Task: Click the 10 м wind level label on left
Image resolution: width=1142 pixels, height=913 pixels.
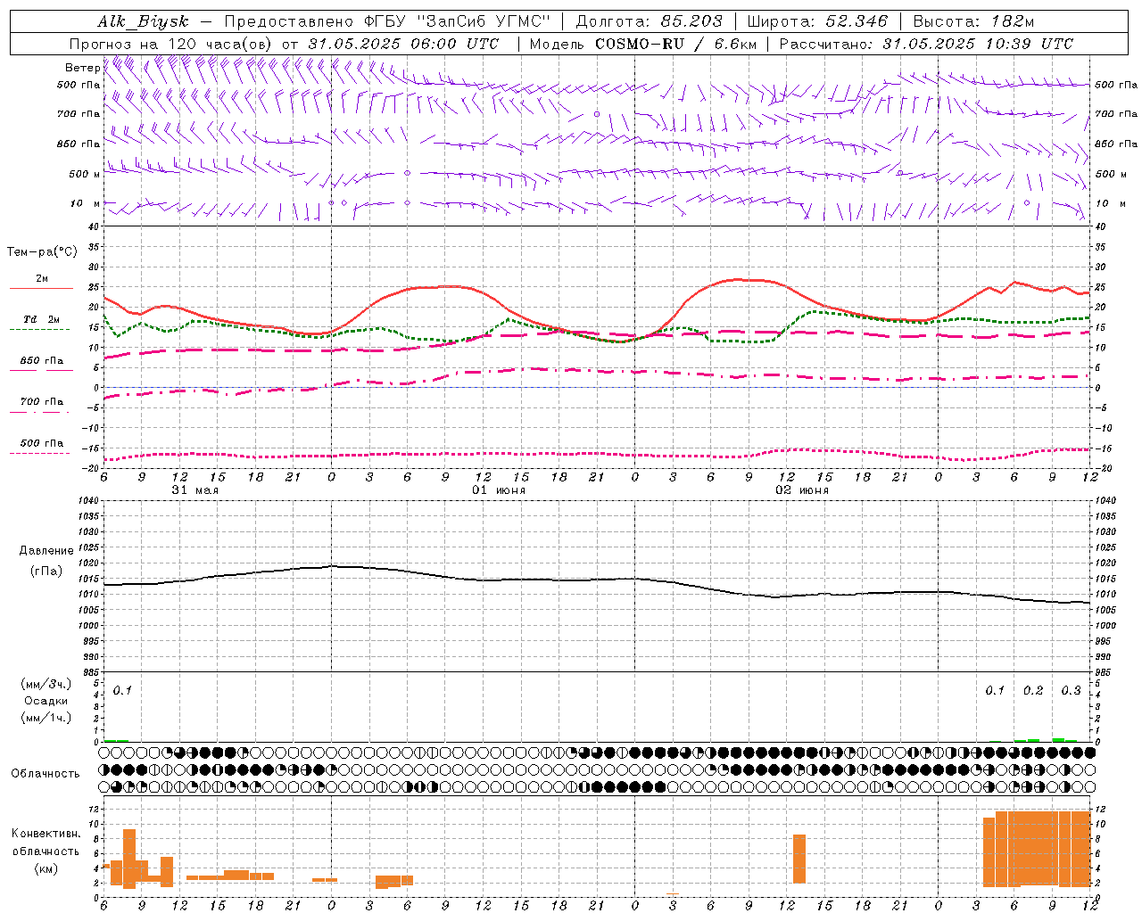Action: [86, 203]
